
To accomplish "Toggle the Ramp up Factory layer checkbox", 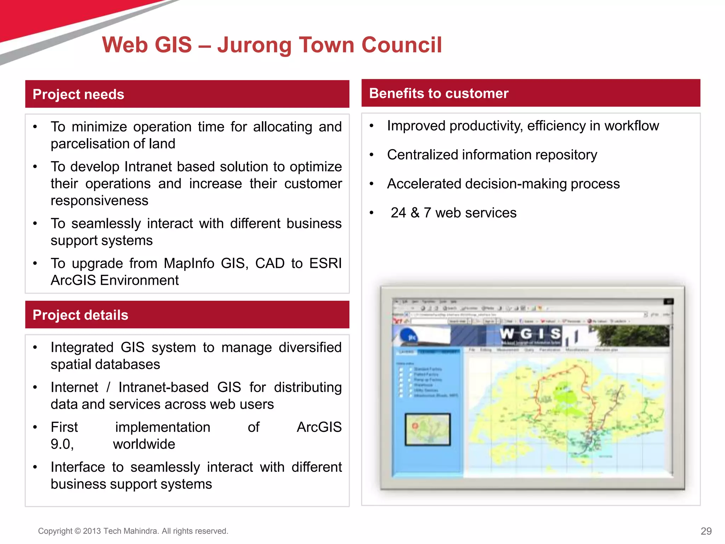I will click(401, 380).
